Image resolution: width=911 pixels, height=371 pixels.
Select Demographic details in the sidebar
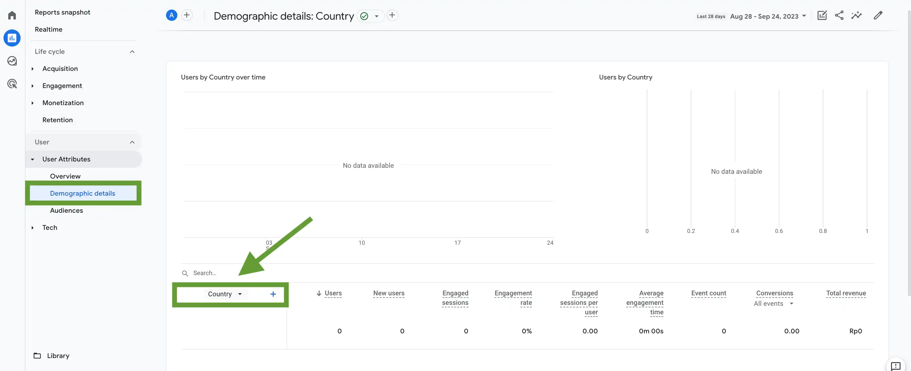tap(83, 193)
